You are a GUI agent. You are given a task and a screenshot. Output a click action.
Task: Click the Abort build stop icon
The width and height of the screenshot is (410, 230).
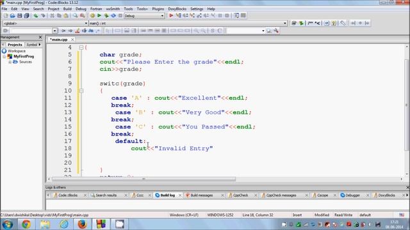pyautogui.click(x=120, y=15)
